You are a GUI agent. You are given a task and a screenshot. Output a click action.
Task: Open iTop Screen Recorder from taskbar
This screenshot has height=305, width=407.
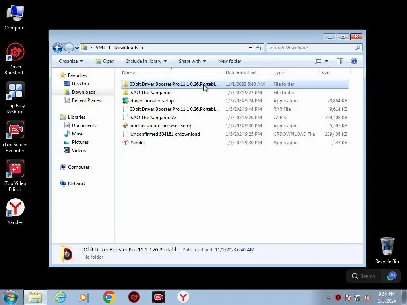click(159, 297)
